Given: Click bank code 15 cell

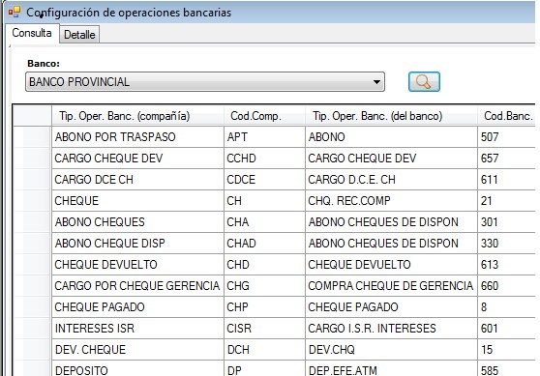Looking at the screenshot, I should (506, 350).
